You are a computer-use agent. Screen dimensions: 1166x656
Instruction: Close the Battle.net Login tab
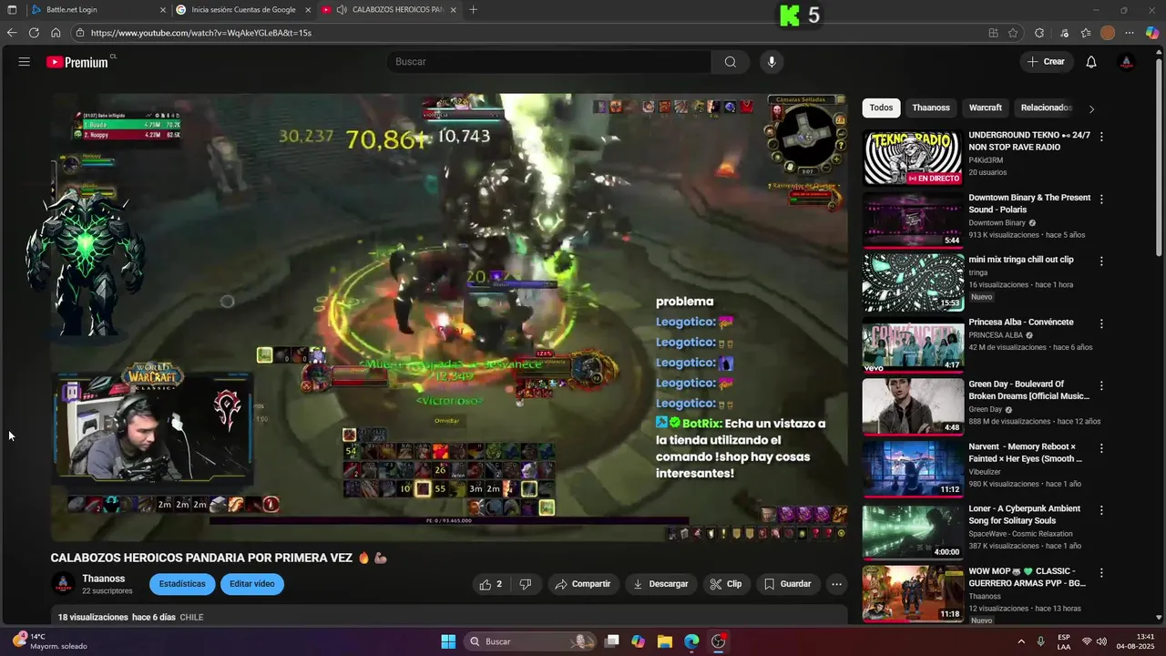coord(163,10)
